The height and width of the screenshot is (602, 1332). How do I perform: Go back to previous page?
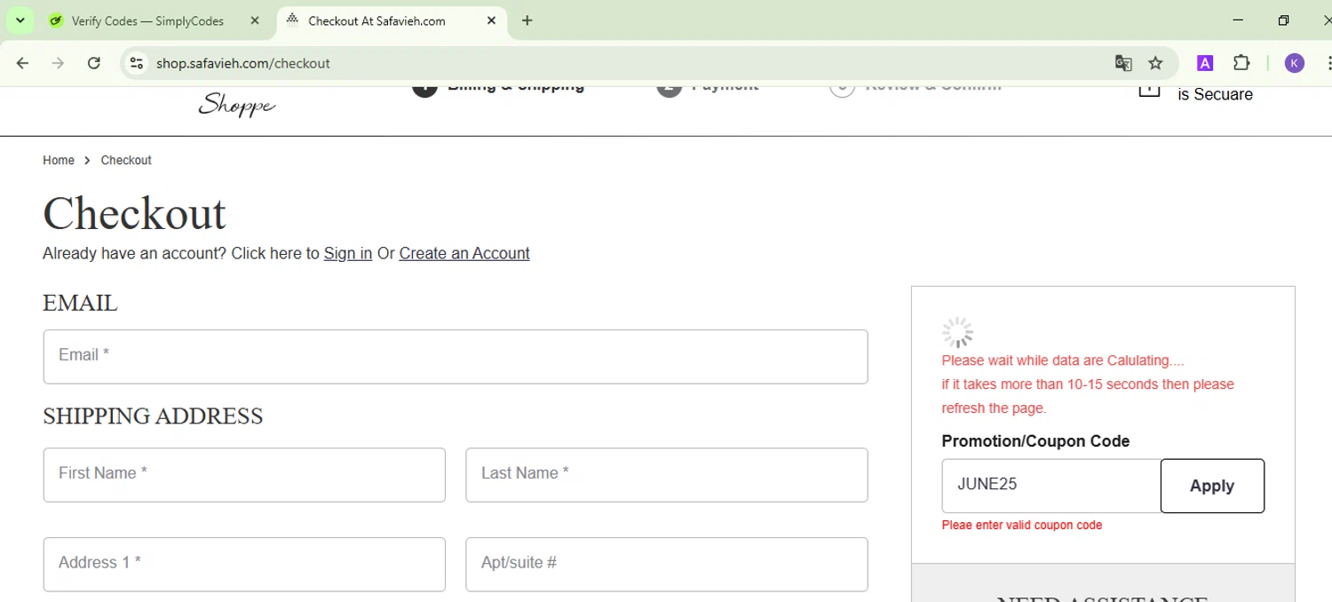23,63
